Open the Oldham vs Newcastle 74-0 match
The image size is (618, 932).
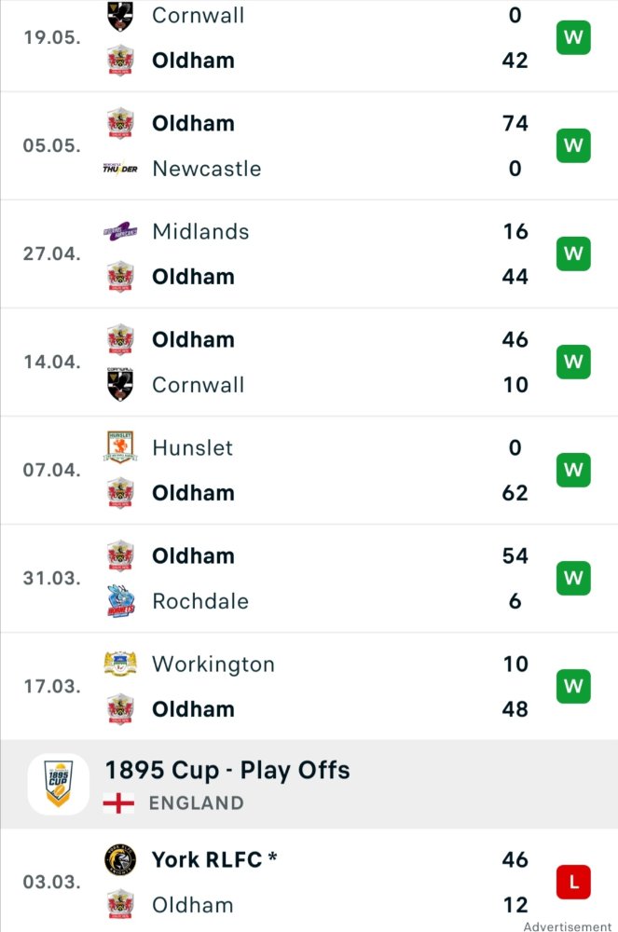coord(309,146)
